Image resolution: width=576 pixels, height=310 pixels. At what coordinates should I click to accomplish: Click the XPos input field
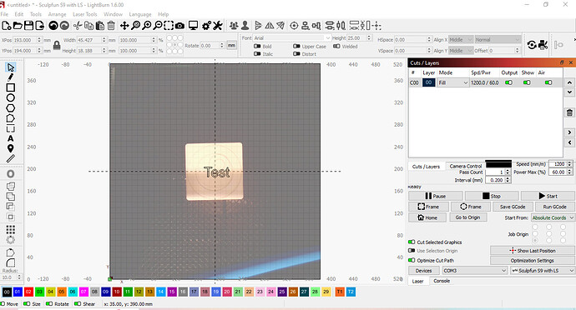24,40
